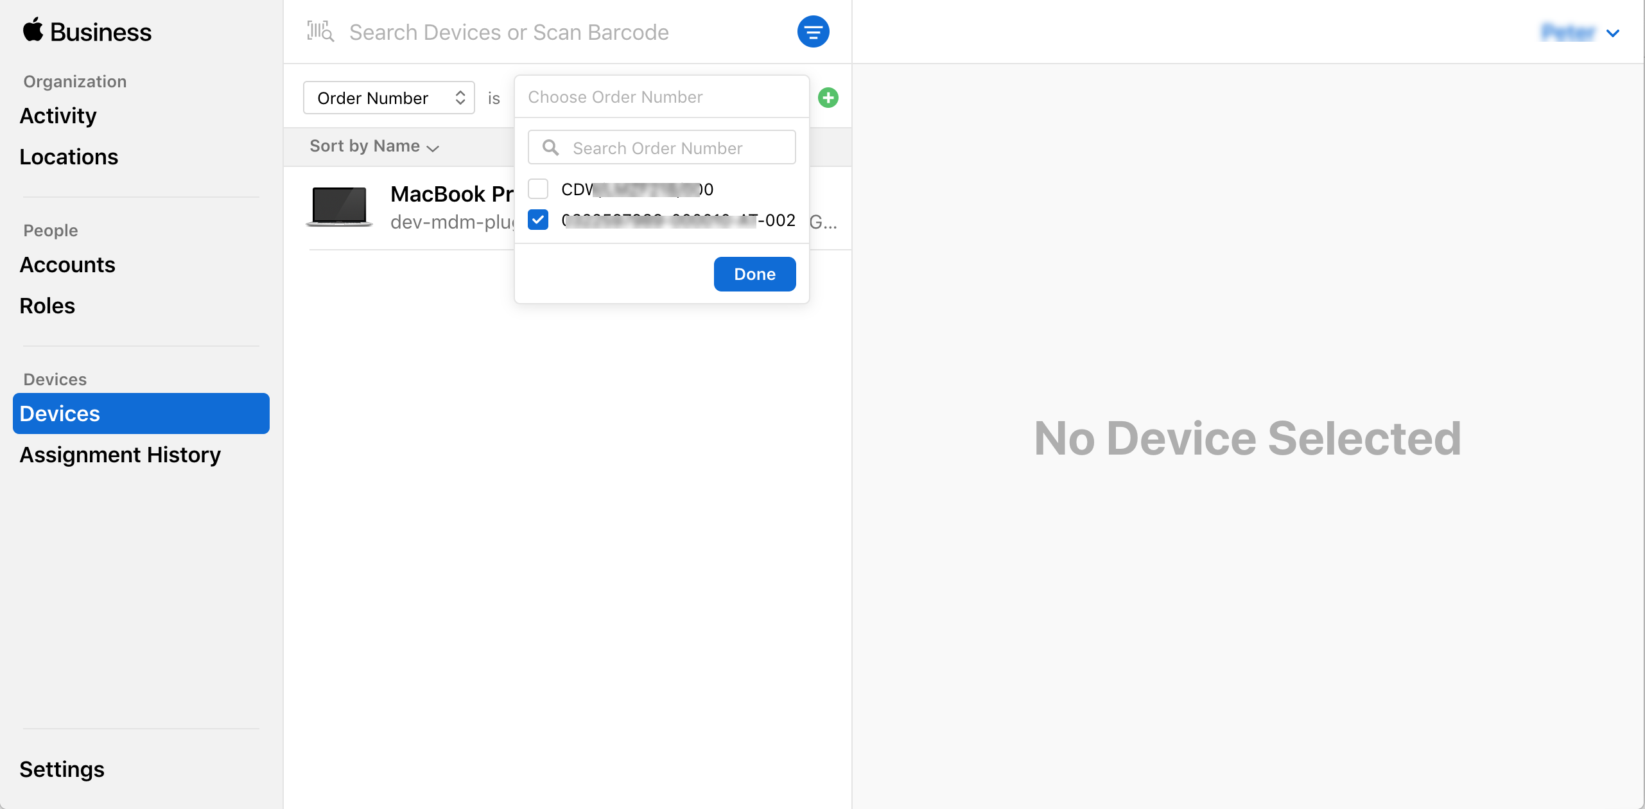
Task: Add another filter with green plus icon
Action: pos(828,98)
